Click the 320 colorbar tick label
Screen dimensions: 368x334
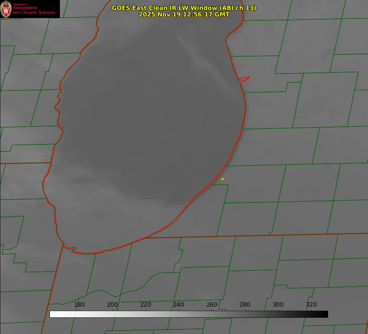(311, 304)
